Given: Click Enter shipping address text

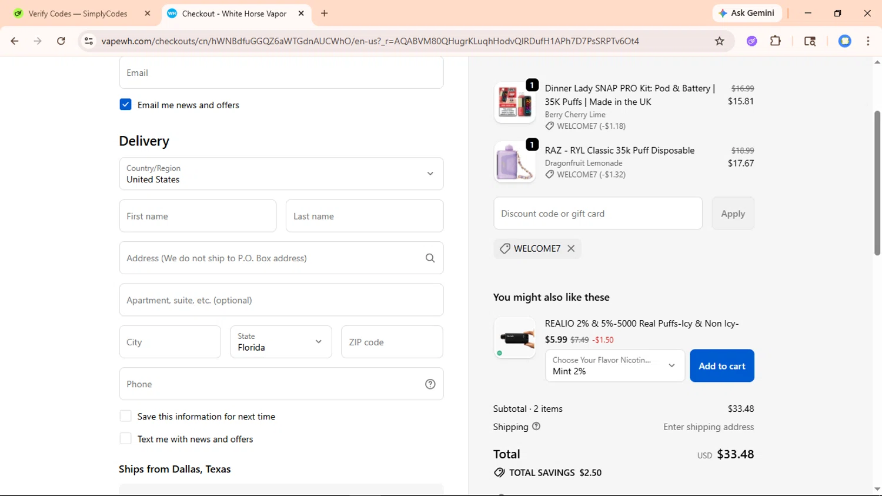Looking at the screenshot, I should pos(709,427).
